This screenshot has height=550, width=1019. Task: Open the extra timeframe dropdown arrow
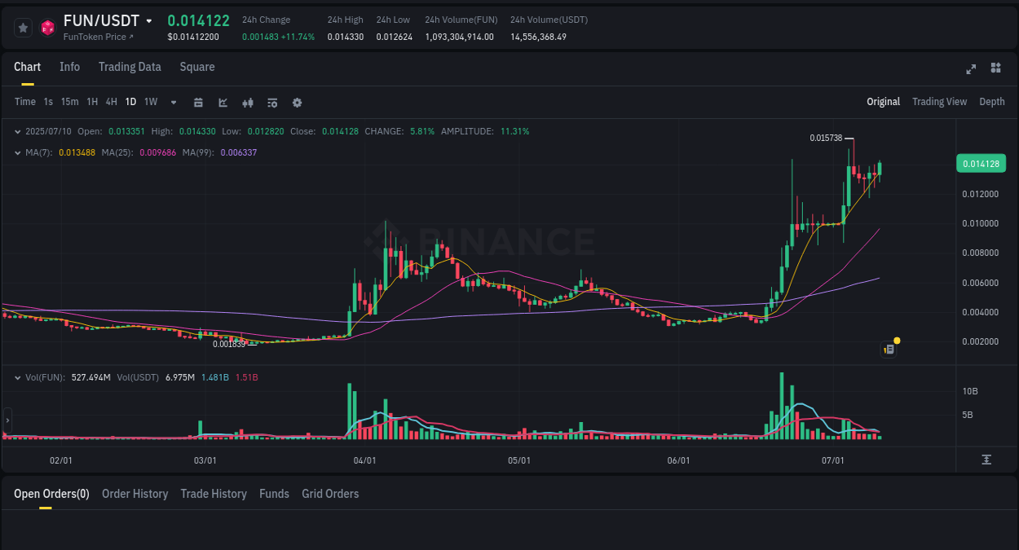[172, 102]
